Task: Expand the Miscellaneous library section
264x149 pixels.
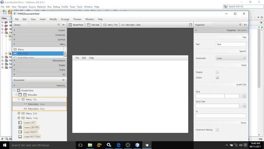Action: [40, 60]
